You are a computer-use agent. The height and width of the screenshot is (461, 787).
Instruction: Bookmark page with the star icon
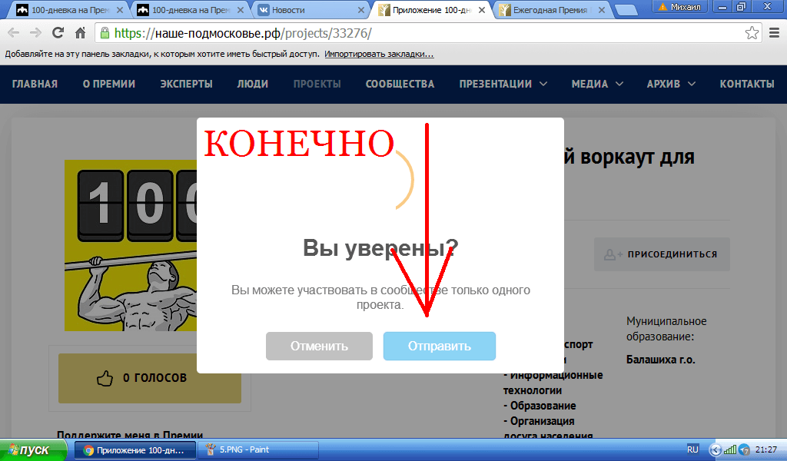pyautogui.click(x=752, y=33)
